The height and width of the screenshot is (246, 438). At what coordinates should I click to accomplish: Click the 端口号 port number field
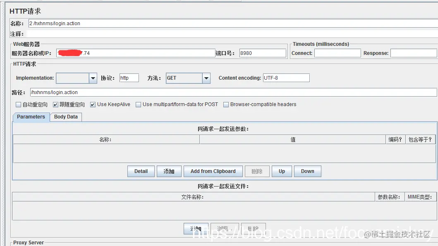[263, 53]
